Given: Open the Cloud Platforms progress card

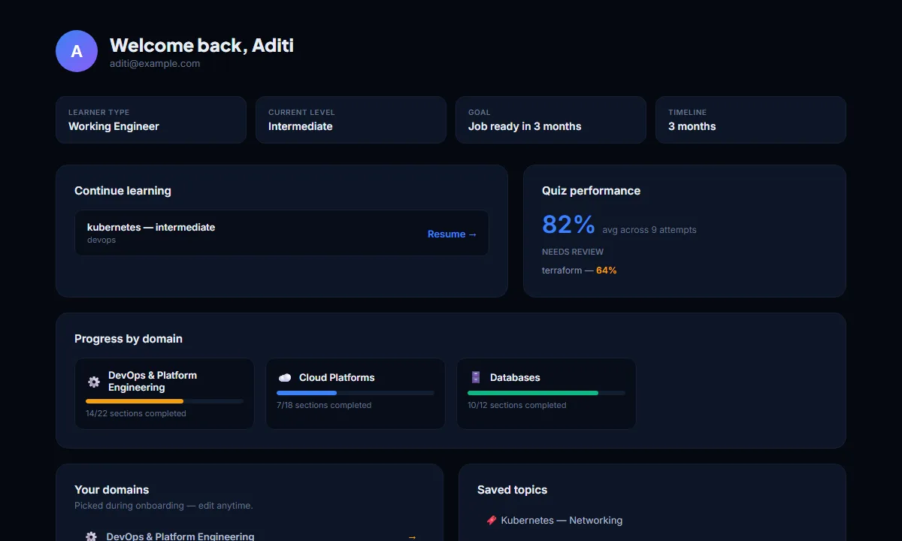Looking at the screenshot, I should [x=356, y=394].
